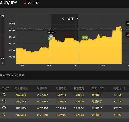Click the current rate 77.197 in the header
The height and width of the screenshot is (122, 129).
[33, 3]
